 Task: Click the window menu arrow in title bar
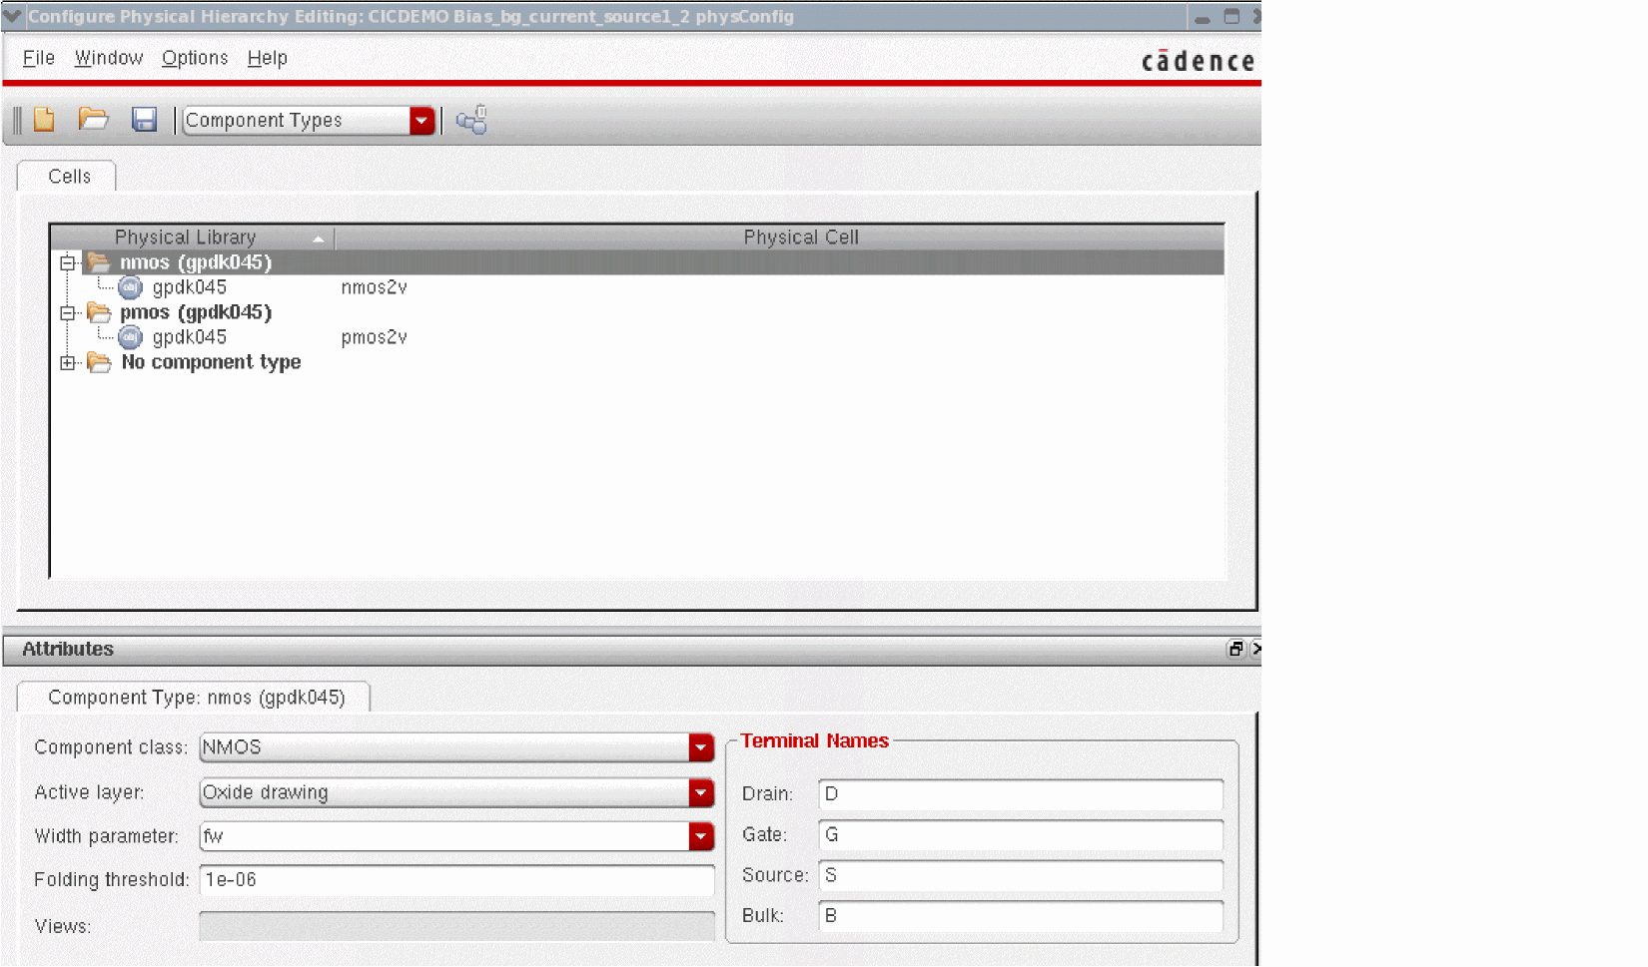click(x=12, y=16)
